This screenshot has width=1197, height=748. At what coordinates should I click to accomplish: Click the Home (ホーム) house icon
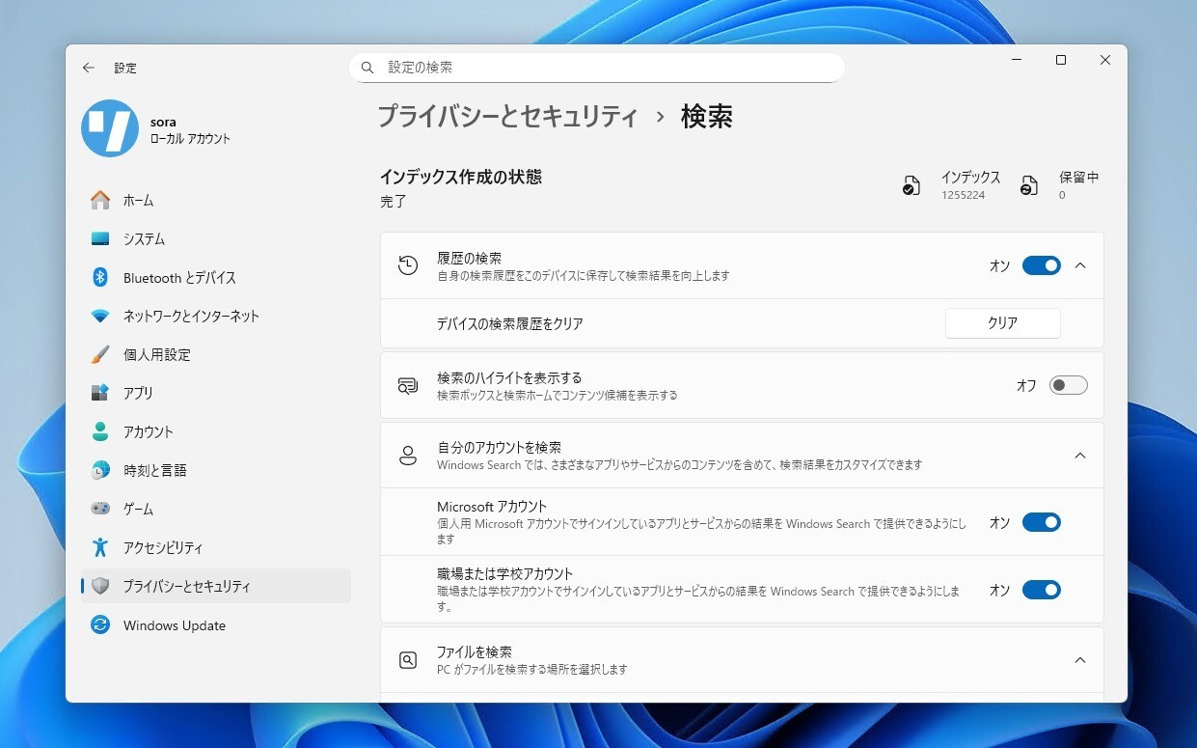[x=100, y=200]
